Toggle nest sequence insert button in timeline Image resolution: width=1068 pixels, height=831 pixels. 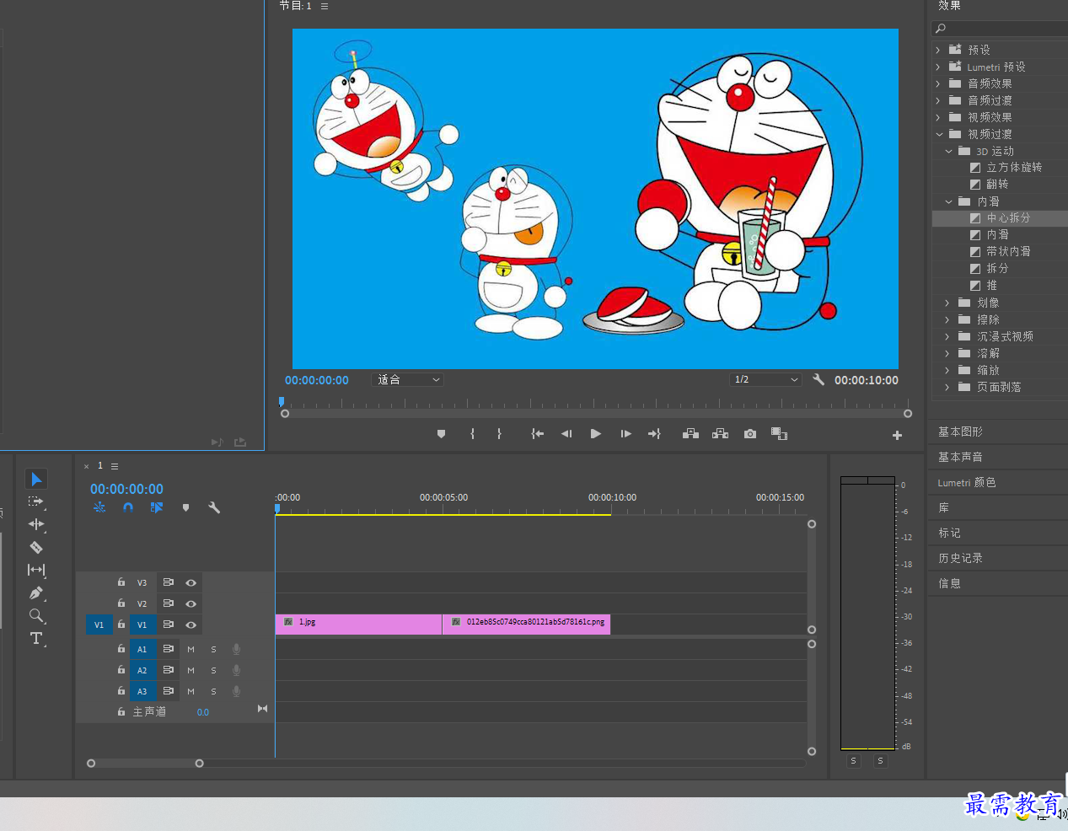point(99,507)
